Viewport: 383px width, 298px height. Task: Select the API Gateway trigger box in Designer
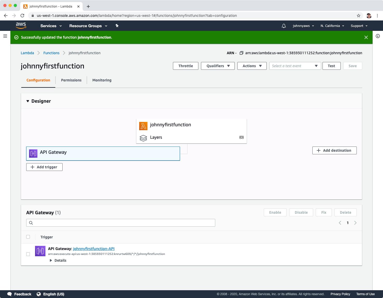(x=103, y=154)
